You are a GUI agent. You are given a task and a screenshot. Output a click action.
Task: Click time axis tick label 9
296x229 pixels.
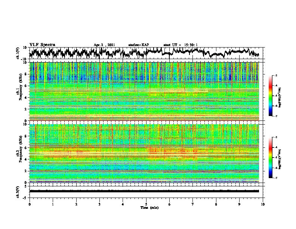pyautogui.click(x=239, y=204)
